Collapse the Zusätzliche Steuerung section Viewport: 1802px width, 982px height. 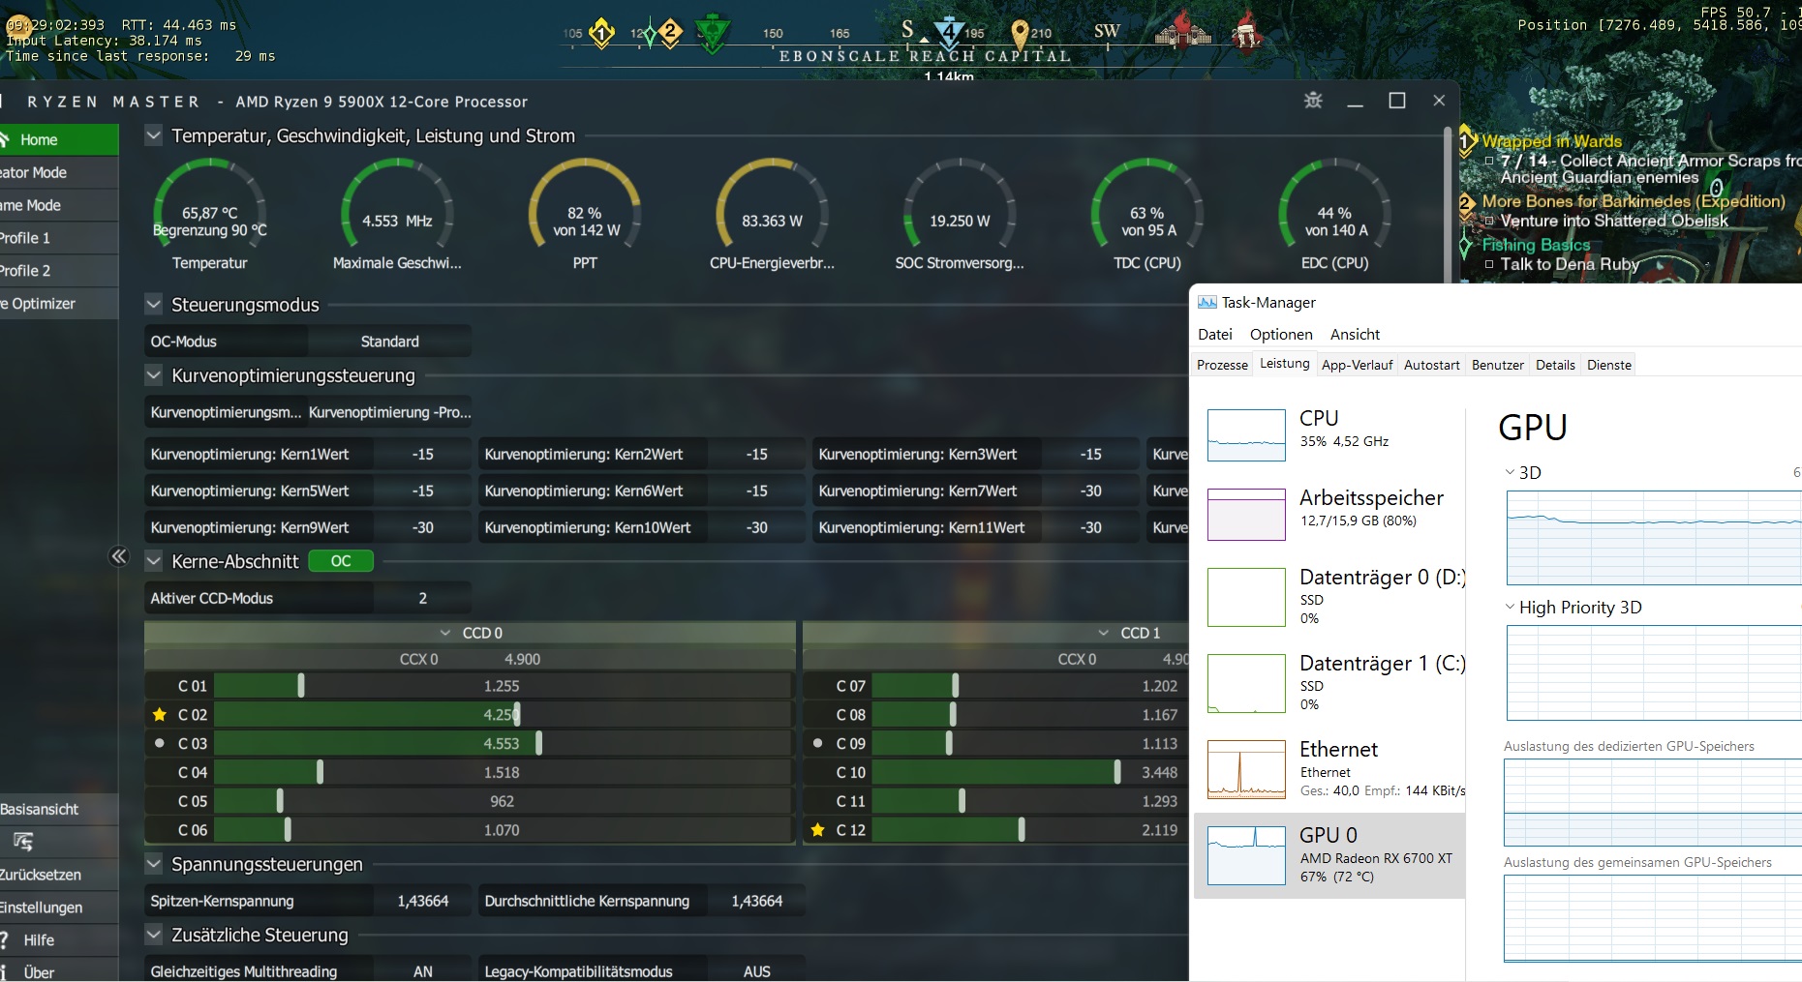tap(153, 934)
